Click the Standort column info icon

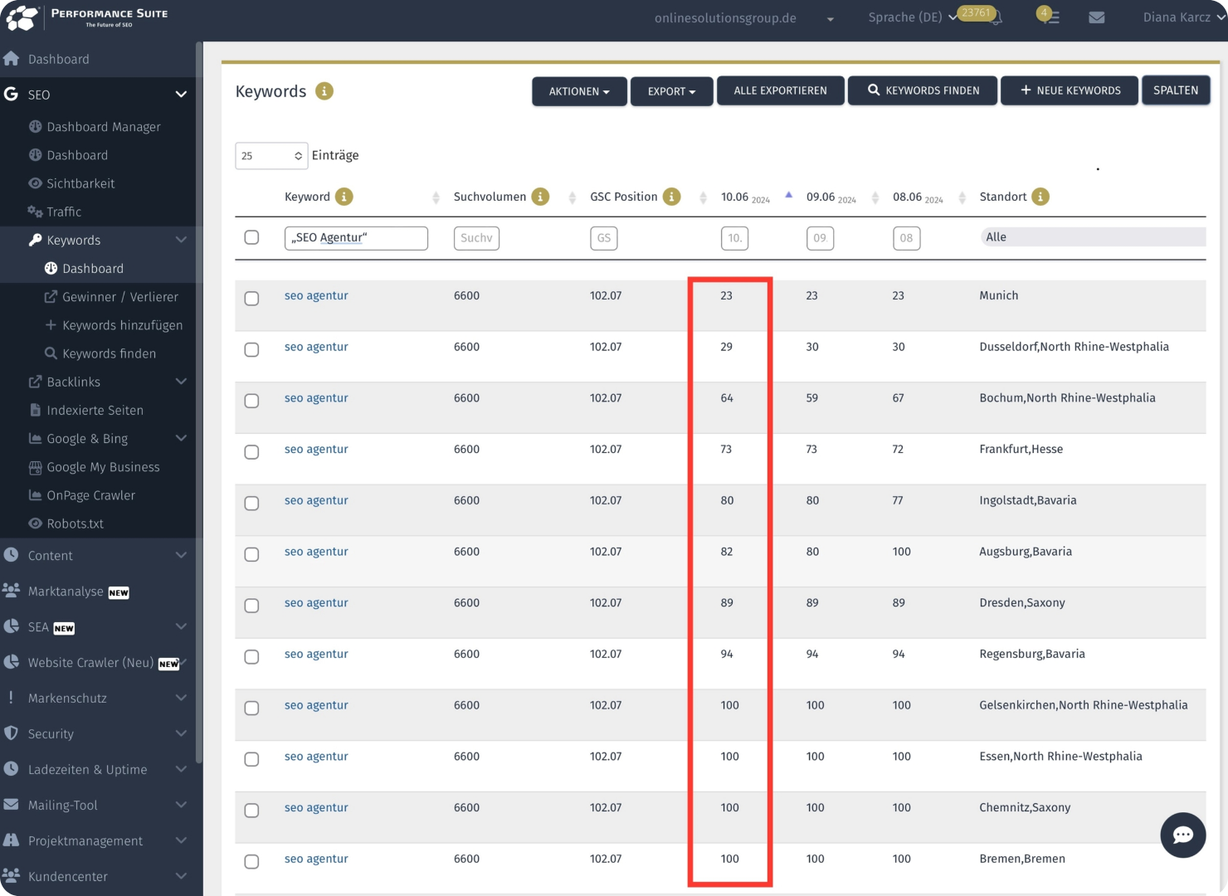coord(1040,197)
